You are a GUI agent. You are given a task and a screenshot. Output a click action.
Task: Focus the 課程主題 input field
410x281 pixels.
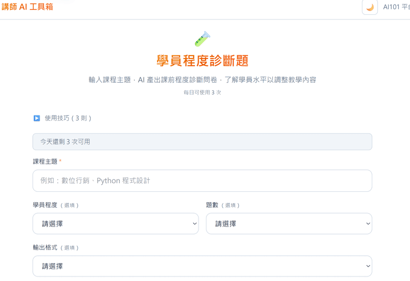pyautogui.click(x=203, y=181)
